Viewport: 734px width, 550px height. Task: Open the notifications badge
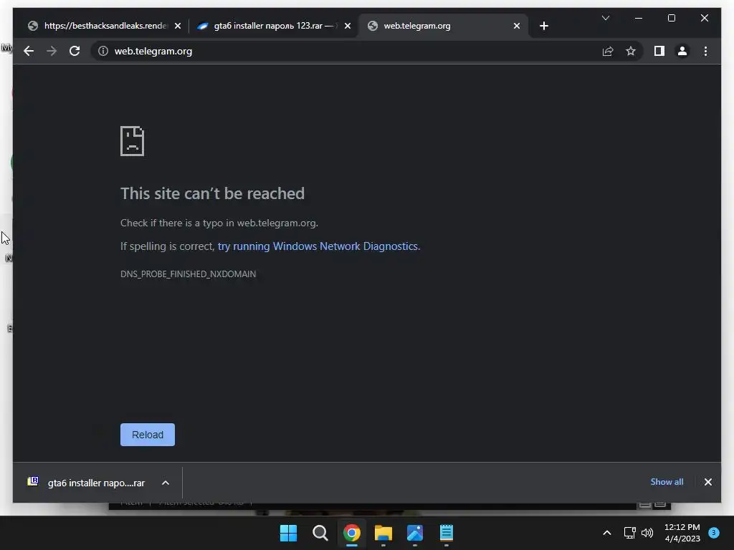714,532
